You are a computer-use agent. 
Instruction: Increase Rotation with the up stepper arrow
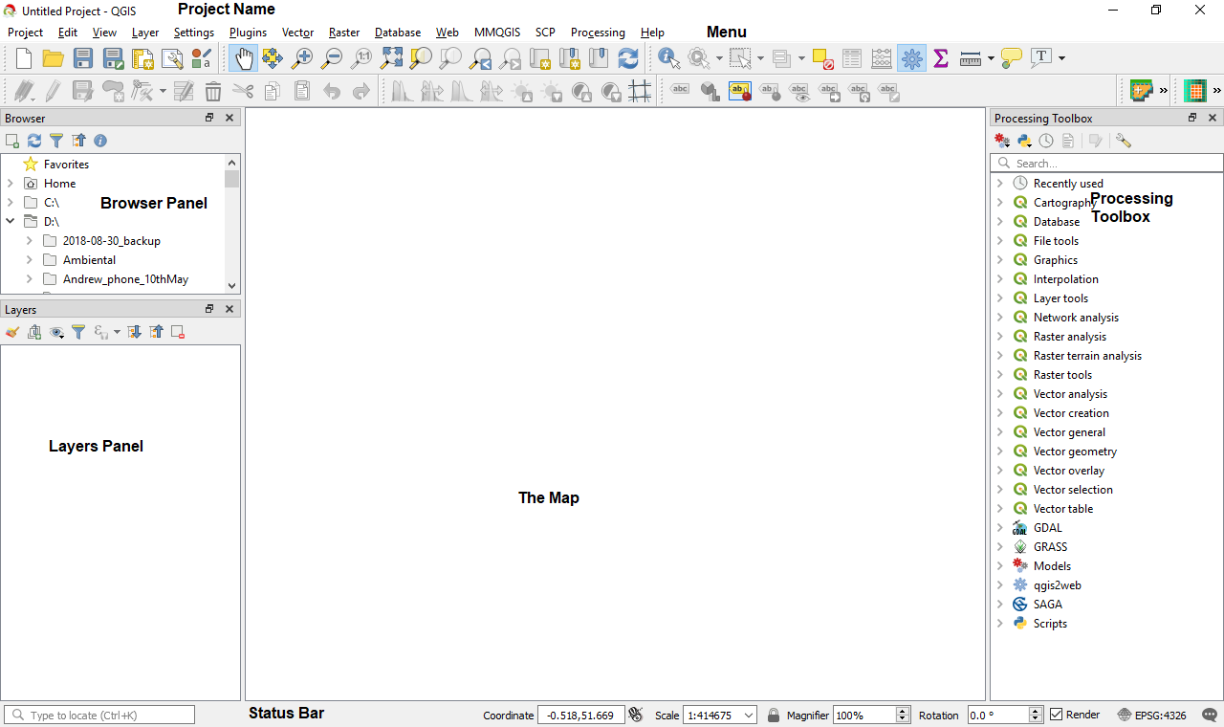[1036, 711]
